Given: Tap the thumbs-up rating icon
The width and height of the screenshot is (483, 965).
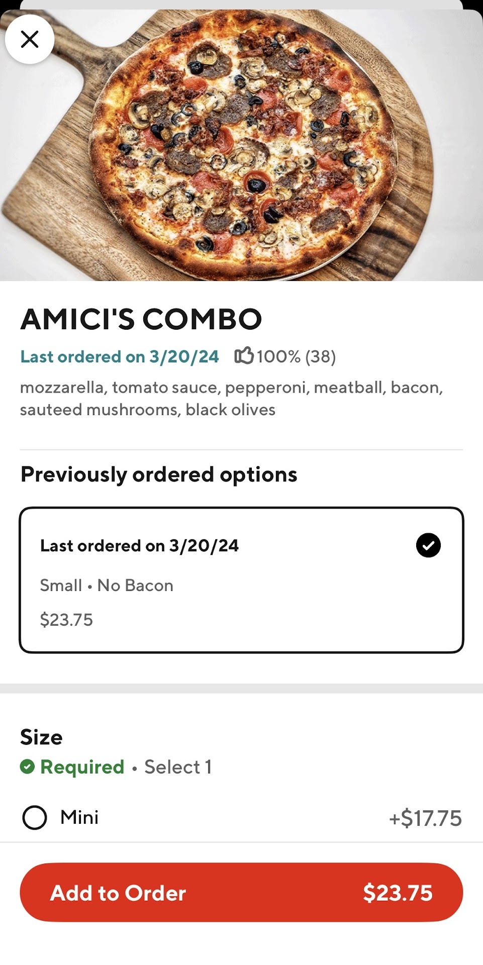Looking at the screenshot, I should point(244,356).
